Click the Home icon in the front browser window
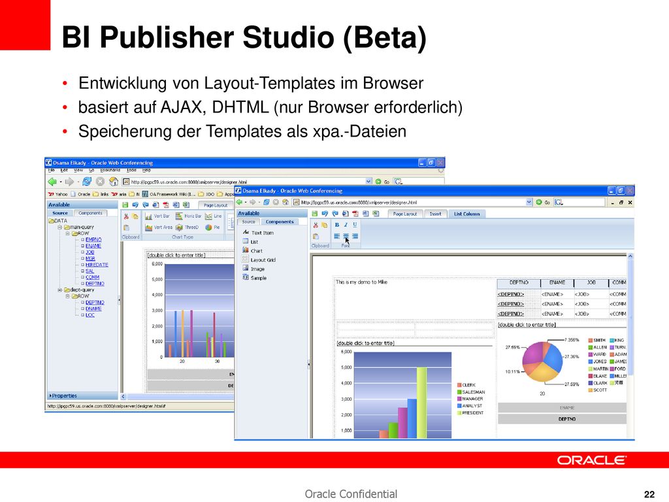 pyautogui.click(x=286, y=203)
